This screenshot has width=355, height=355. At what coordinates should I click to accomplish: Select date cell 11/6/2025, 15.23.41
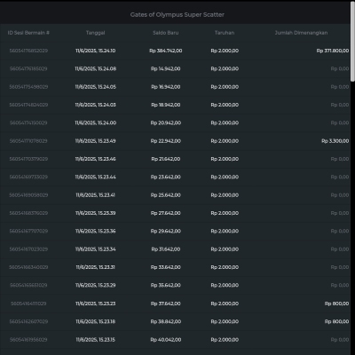[x=95, y=195]
